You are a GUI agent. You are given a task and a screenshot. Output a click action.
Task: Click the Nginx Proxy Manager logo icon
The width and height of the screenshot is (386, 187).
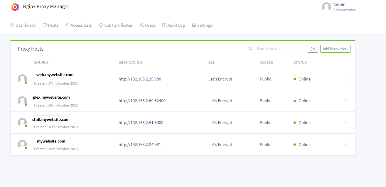[x=15, y=7]
